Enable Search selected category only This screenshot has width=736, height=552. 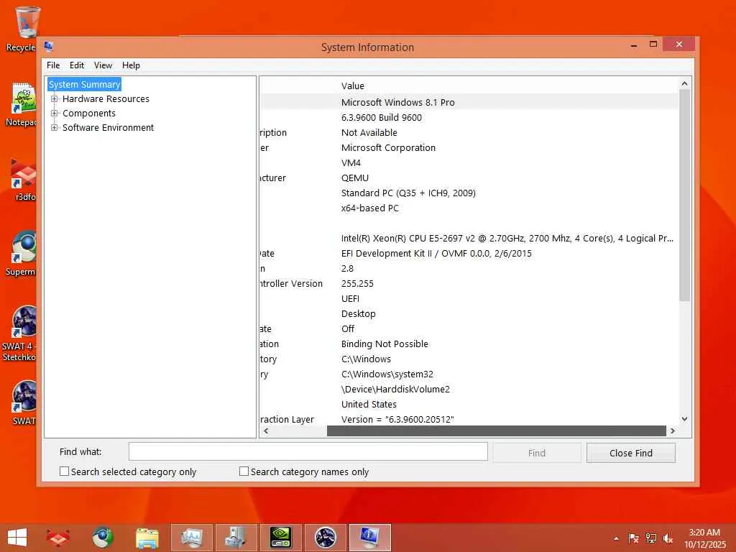64,471
